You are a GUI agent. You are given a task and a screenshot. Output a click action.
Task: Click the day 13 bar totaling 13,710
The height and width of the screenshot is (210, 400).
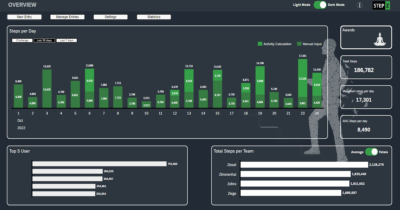[x=189, y=88]
